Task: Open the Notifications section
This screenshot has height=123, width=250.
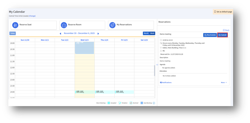Action: click(x=166, y=82)
